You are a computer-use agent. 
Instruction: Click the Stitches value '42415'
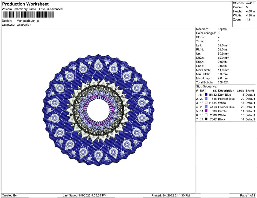[250, 3]
